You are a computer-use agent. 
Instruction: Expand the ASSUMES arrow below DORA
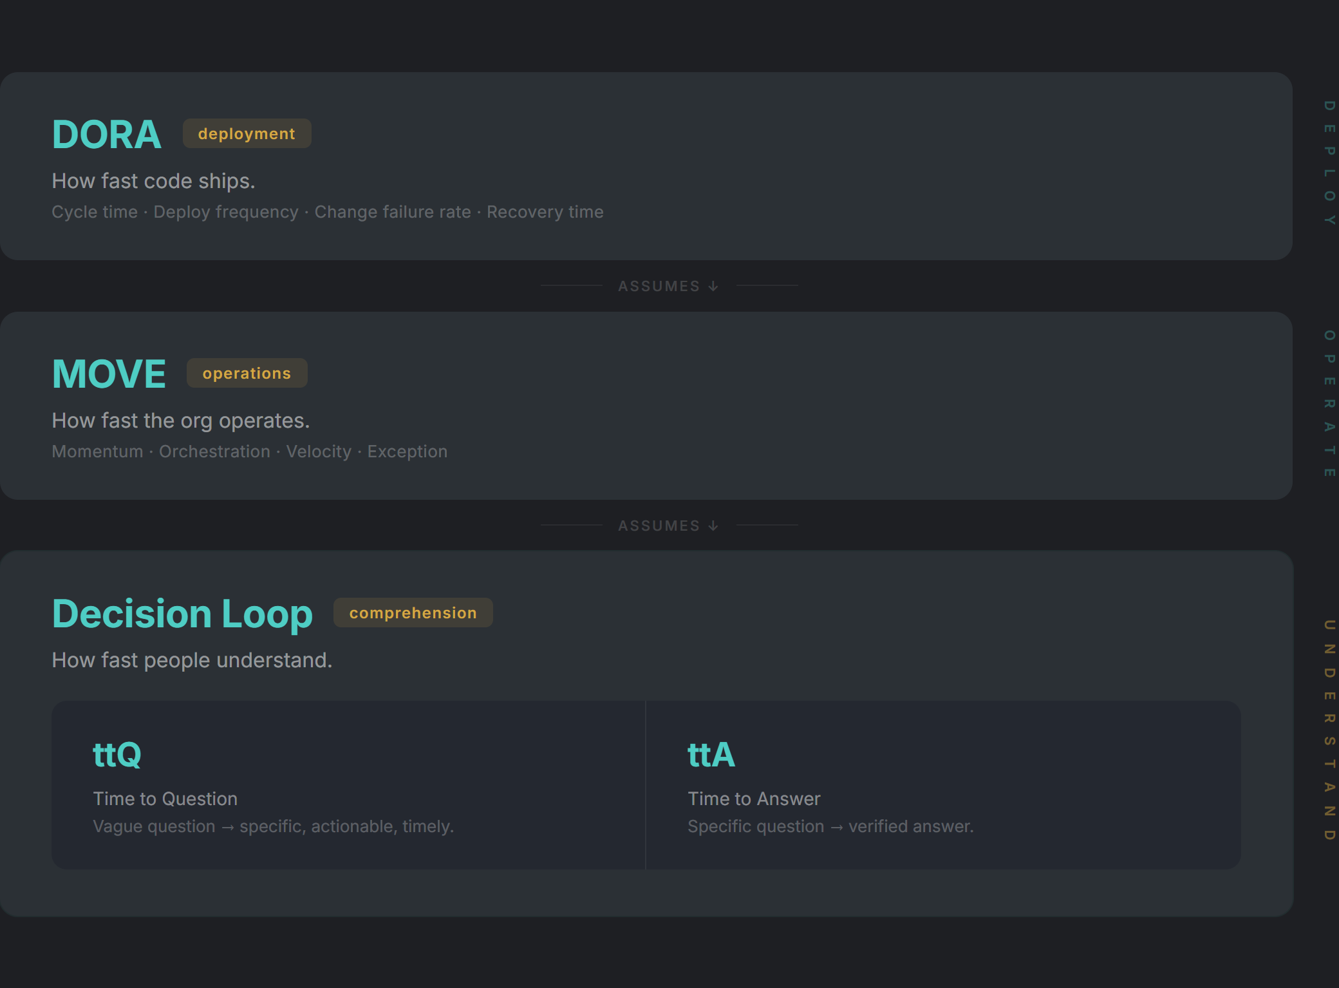668,286
